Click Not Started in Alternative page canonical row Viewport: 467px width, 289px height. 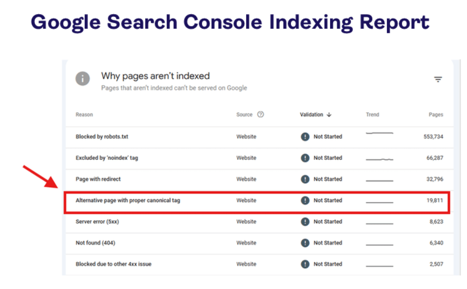327,200
